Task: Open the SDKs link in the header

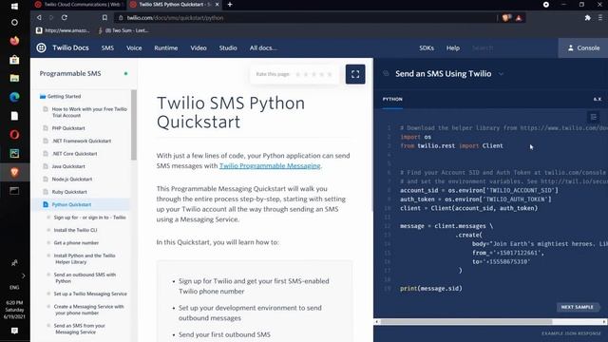Action: point(427,47)
